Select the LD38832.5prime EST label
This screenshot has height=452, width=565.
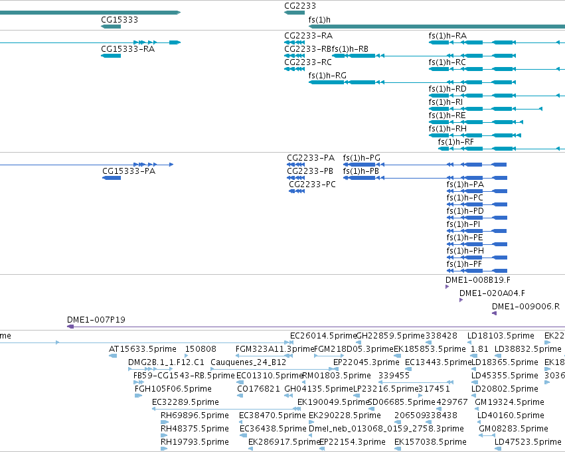528,349
